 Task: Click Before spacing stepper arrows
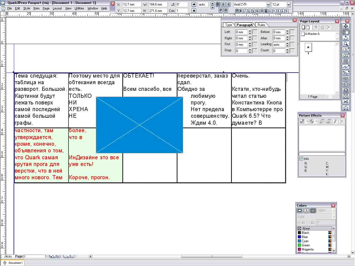pos(287,32)
